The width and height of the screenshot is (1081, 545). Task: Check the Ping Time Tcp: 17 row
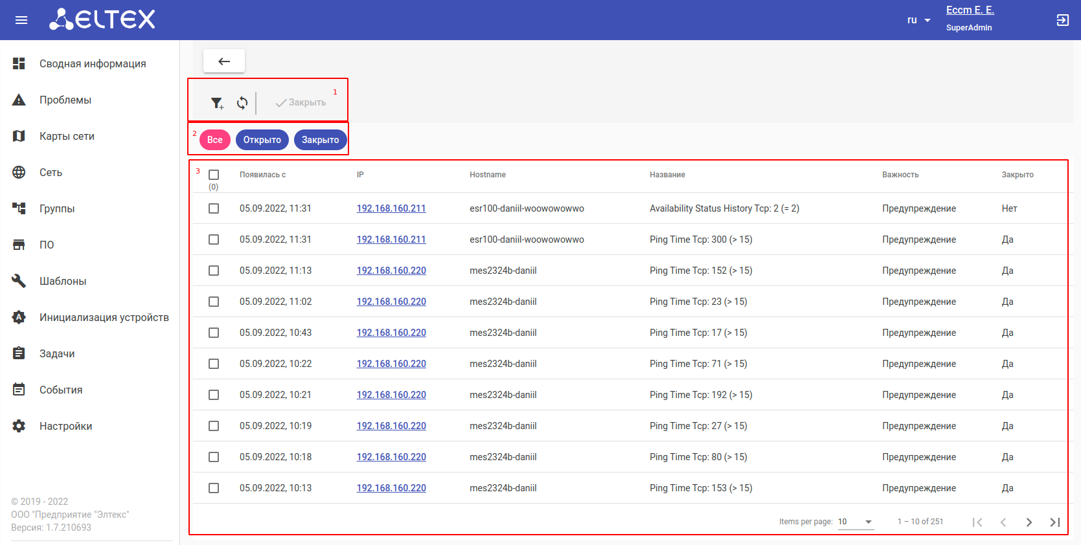(214, 333)
